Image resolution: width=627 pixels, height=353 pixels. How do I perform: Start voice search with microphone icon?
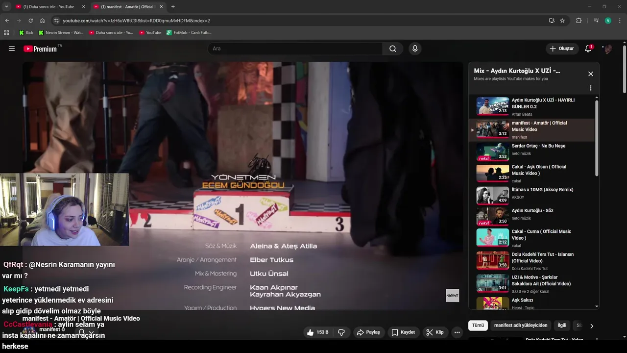coord(415,49)
